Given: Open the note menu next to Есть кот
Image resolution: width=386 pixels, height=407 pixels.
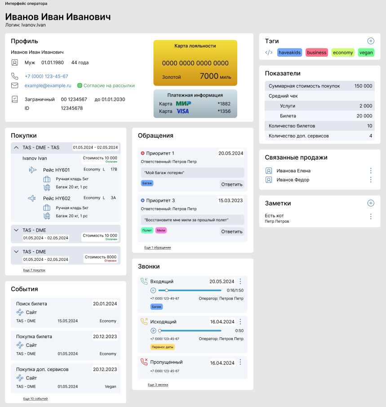Looking at the screenshot, I should tap(370, 216).
